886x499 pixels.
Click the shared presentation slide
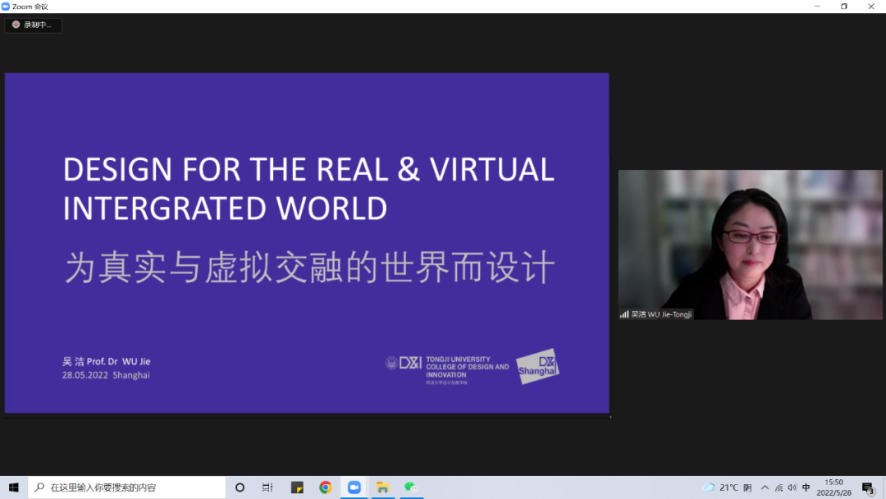click(x=307, y=243)
